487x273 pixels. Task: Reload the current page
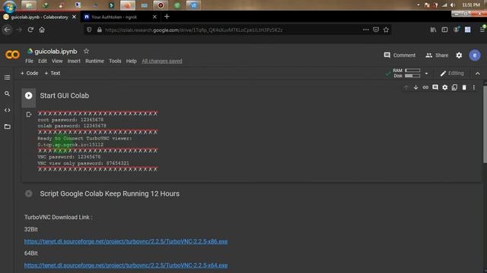click(x=30, y=30)
